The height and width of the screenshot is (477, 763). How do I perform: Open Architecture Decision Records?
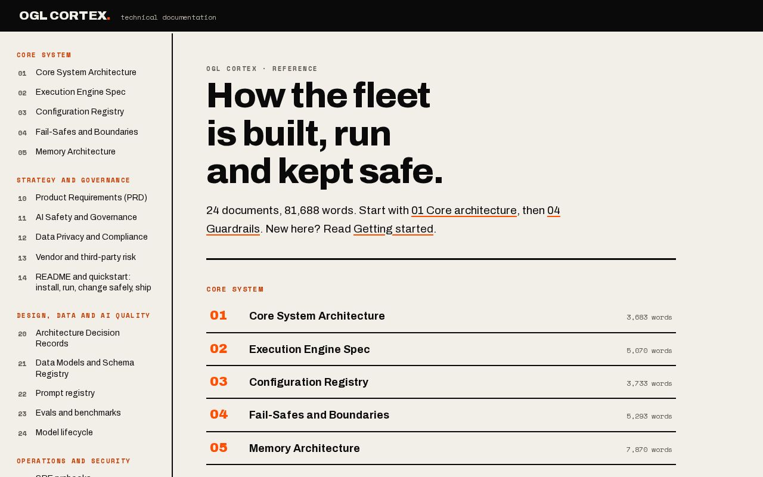[85, 339]
